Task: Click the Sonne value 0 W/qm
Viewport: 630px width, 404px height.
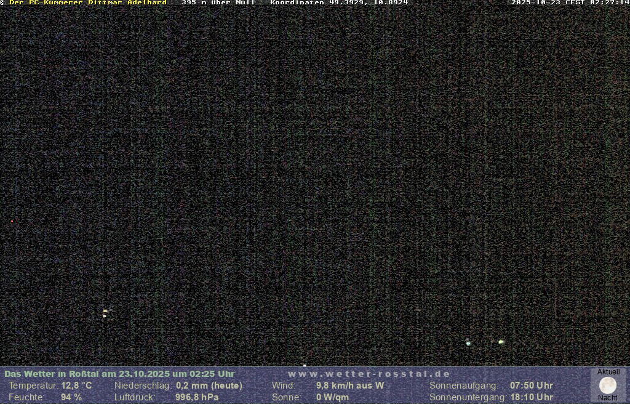Action: point(332,397)
